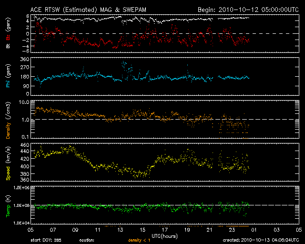Click the "21" hour tick label
This screenshot has width=305, height=244.
coord(210,230)
